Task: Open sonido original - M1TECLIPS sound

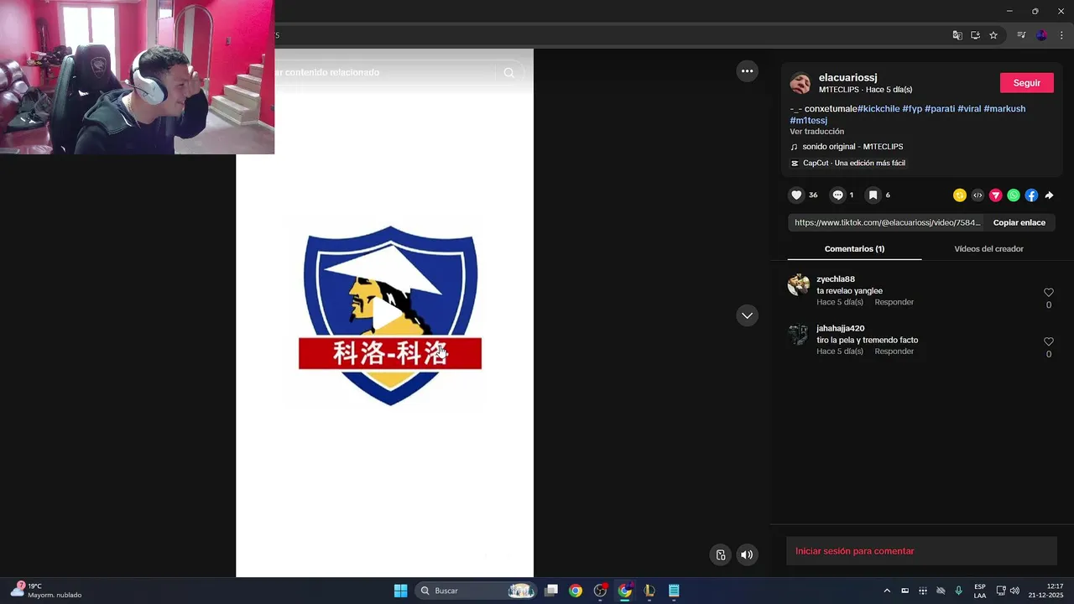Action: pyautogui.click(x=852, y=147)
